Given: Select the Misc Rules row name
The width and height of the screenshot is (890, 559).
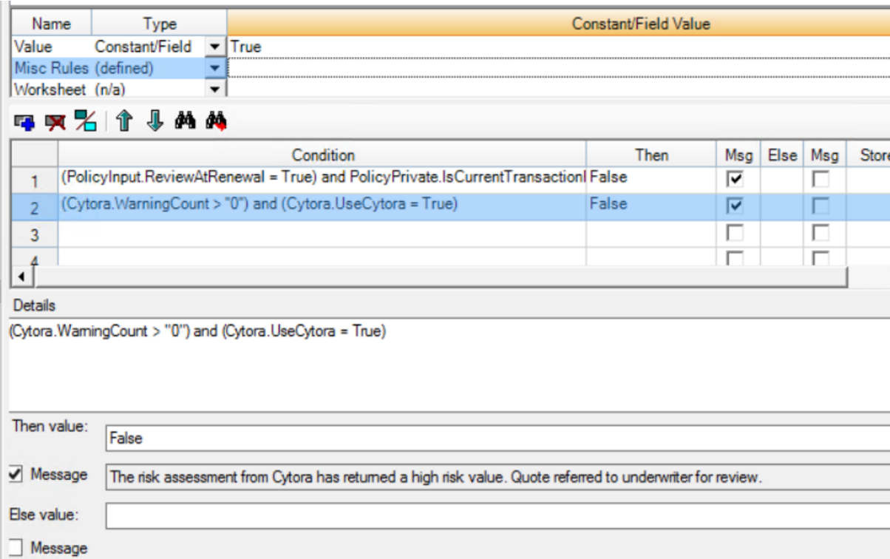Looking at the screenshot, I should [x=52, y=68].
